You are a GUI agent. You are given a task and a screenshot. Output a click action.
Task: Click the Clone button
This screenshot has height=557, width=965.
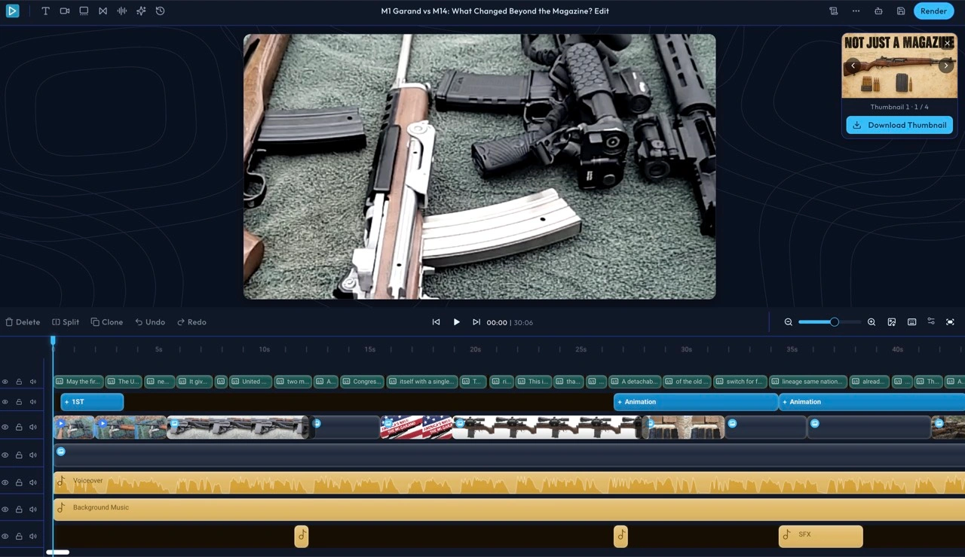pyautogui.click(x=107, y=322)
